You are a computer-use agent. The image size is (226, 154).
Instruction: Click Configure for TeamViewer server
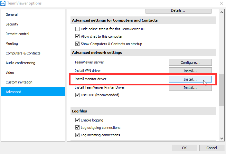tap(190, 63)
